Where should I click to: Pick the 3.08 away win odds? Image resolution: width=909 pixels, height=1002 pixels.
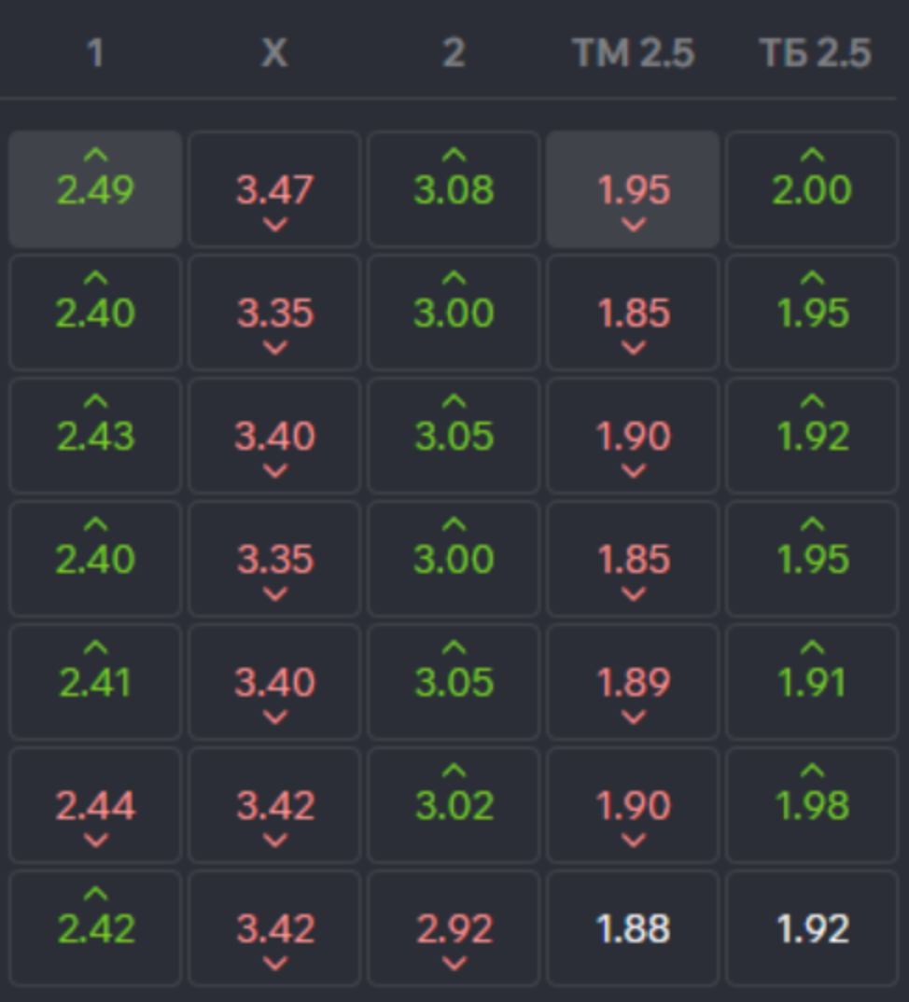(x=454, y=189)
